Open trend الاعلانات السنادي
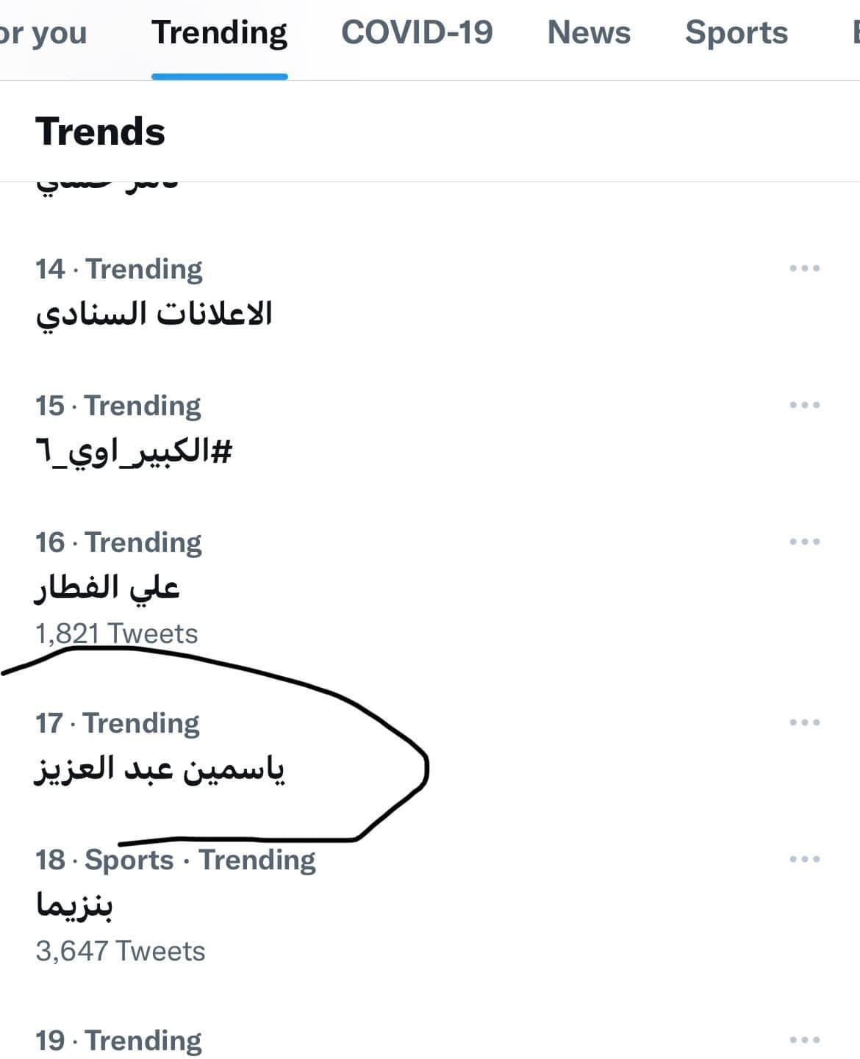Screen dimensions: 860x1059 coord(154,315)
